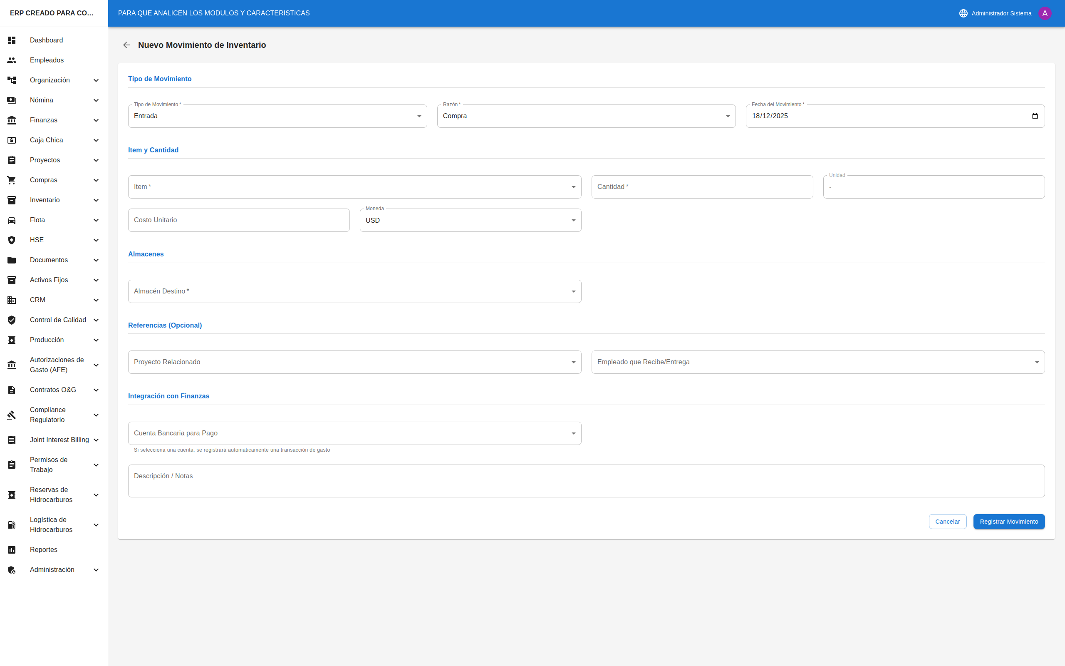This screenshot has width=1065, height=666.
Task: Click the globe language icon
Action: 963,13
